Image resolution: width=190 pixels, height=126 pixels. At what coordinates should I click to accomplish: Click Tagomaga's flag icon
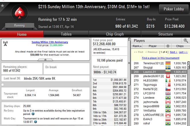click(x=168, y=85)
